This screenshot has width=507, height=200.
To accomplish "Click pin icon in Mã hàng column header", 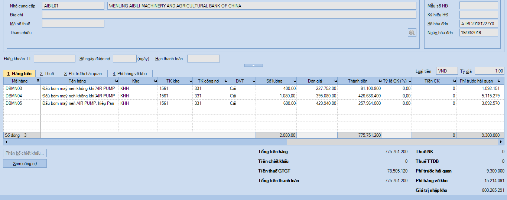I will point(38,81).
